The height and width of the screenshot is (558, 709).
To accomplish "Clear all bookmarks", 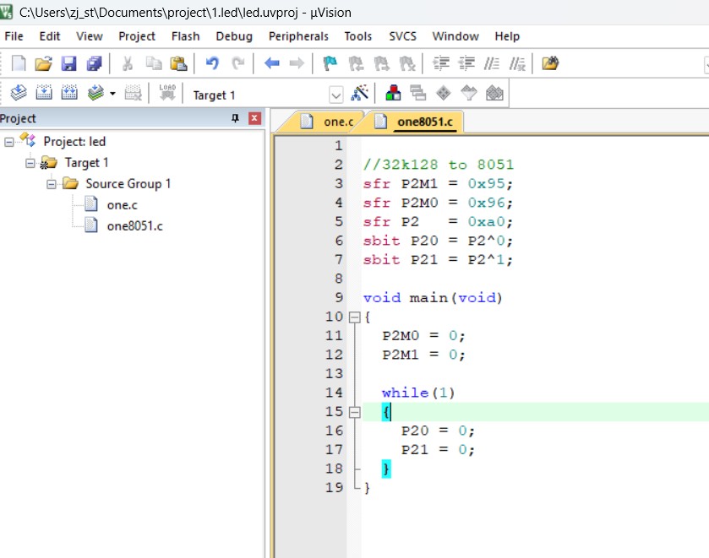I will click(407, 63).
